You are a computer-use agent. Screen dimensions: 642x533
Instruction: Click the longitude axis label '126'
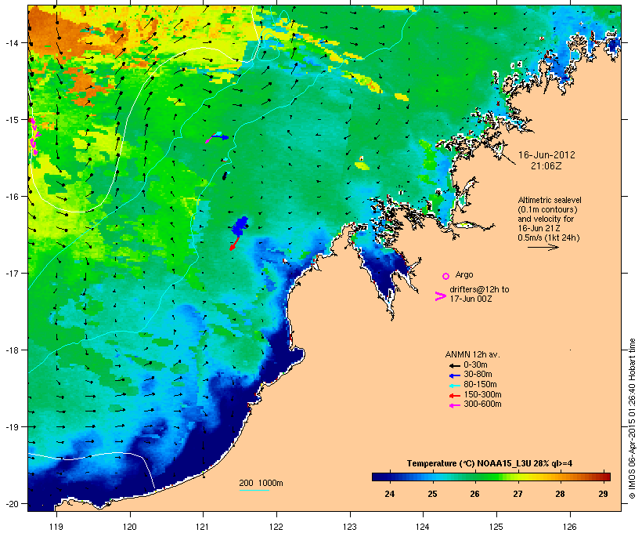pyautogui.click(x=569, y=527)
